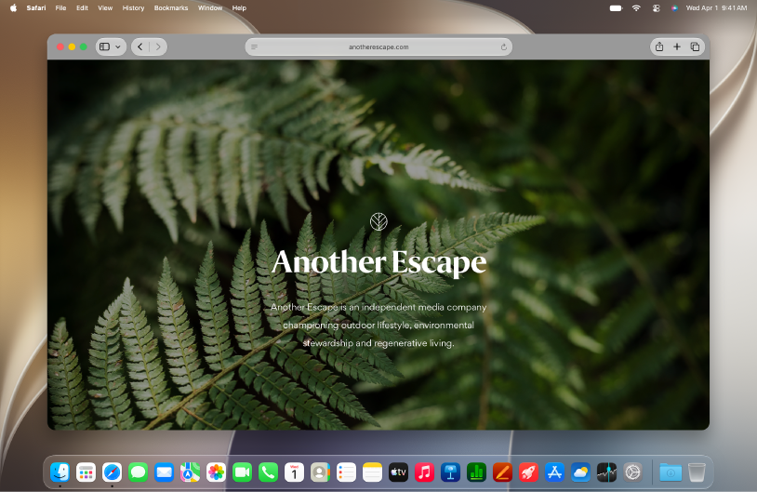Open FaceTime from the Dock
The width and height of the screenshot is (757, 492).
point(243,472)
